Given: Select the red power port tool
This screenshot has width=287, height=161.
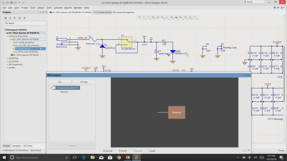Looking at the screenshot, I should [167, 17].
